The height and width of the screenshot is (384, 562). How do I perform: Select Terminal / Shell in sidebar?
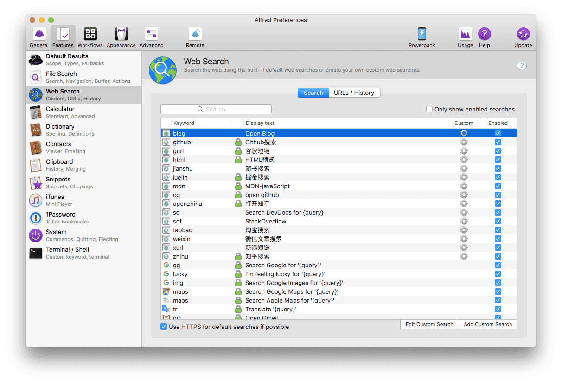coord(84,253)
